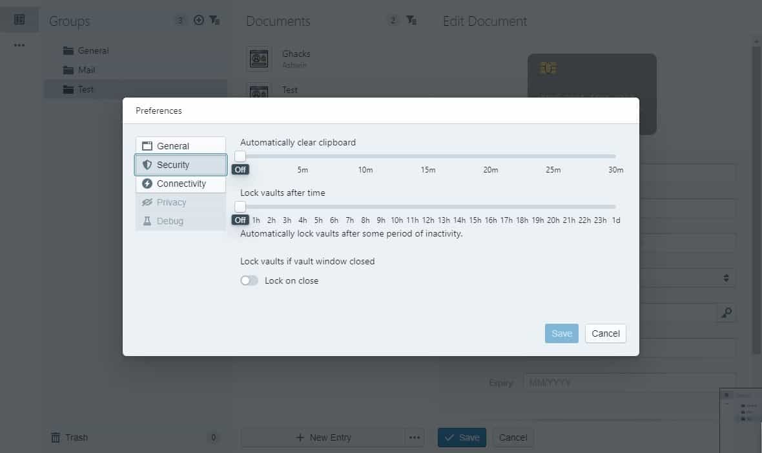The height and width of the screenshot is (453, 762).
Task: Click the Expiry MM/YYYY input field
Action: (x=630, y=383)
